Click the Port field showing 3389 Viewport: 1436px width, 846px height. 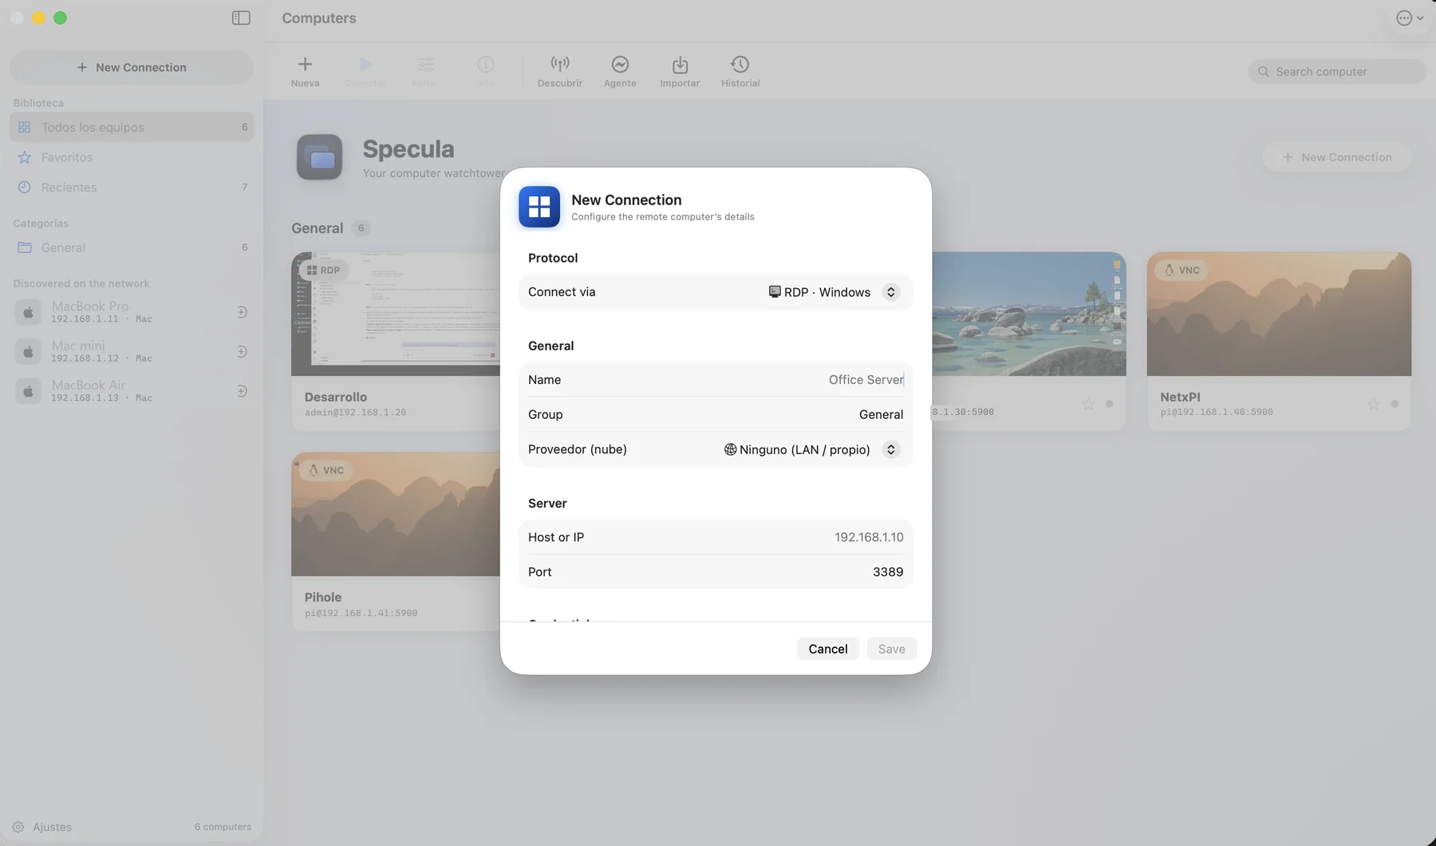tap(716, 571)
